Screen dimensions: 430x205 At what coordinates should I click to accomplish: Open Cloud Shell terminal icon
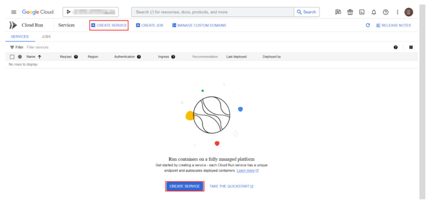362,12
